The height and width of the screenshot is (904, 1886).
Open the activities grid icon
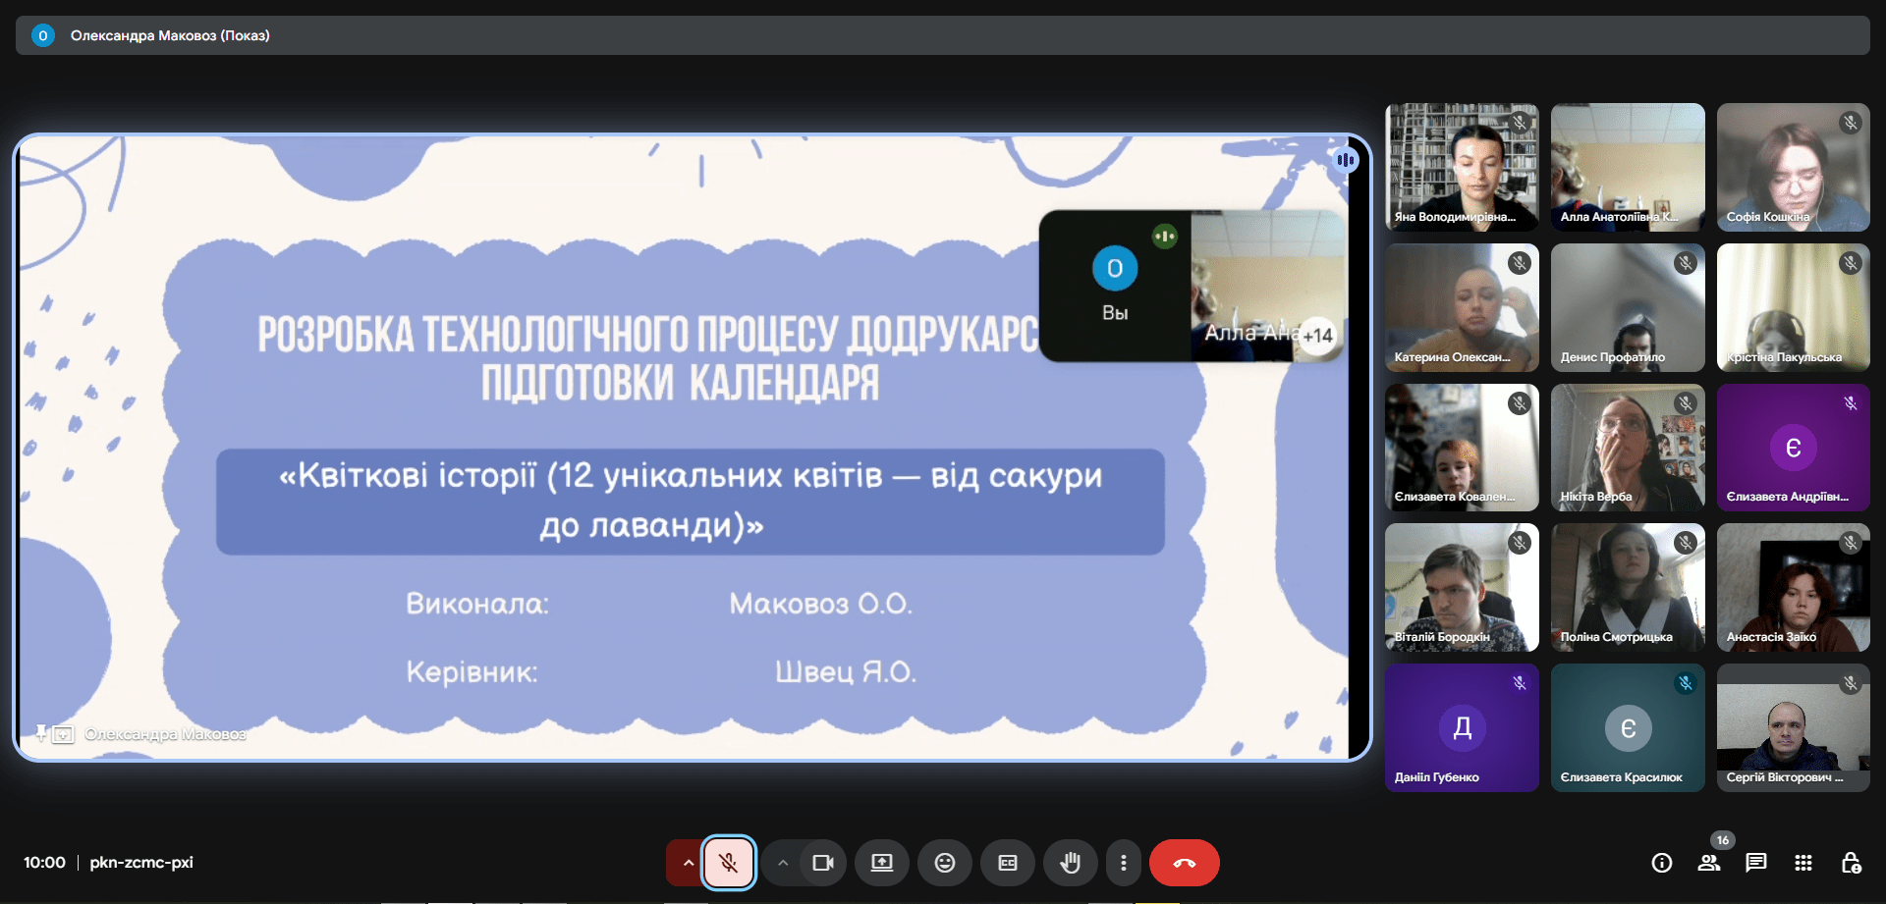coord(1803,863)
